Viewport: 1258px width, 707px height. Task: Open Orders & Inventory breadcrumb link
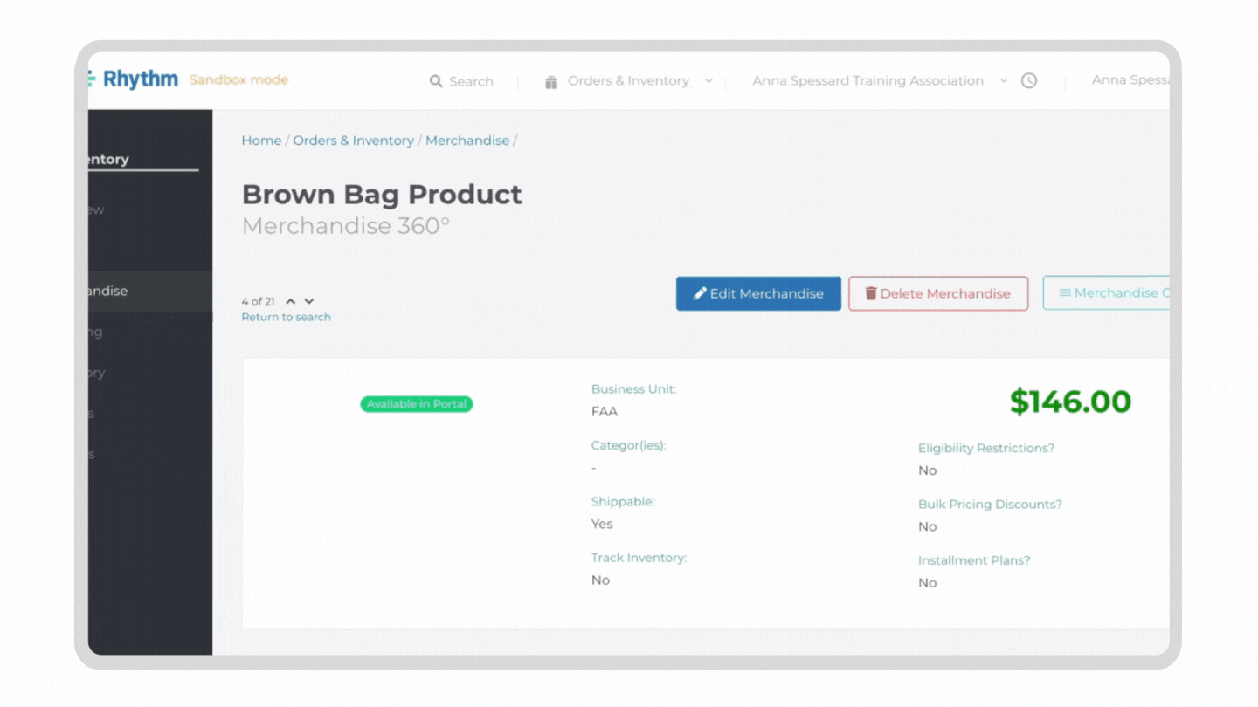[353, 141]
